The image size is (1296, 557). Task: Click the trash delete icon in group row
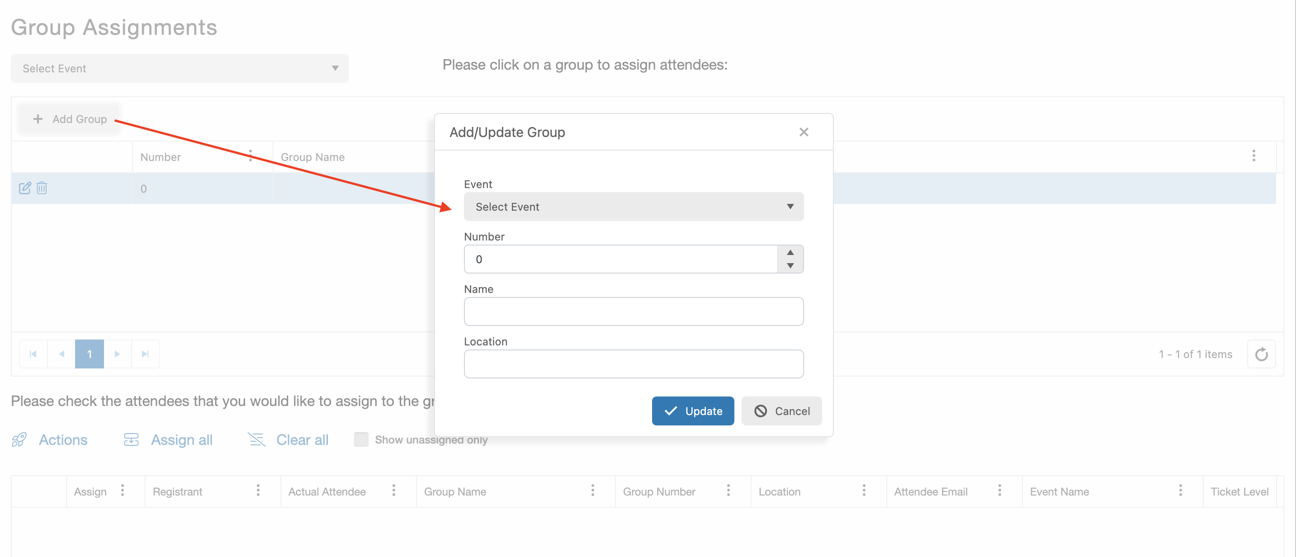click(42, 188)
